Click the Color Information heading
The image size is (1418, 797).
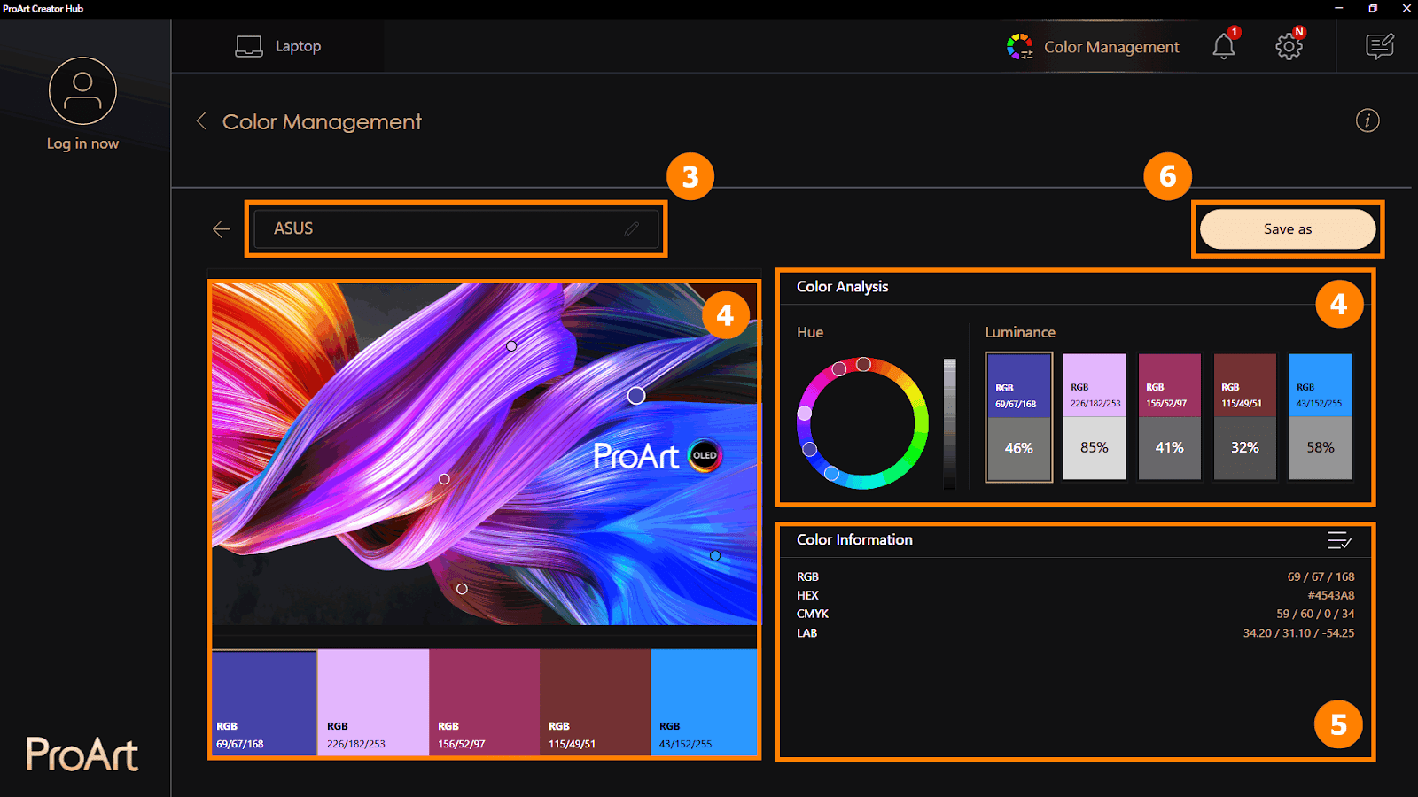pos(854,540)
